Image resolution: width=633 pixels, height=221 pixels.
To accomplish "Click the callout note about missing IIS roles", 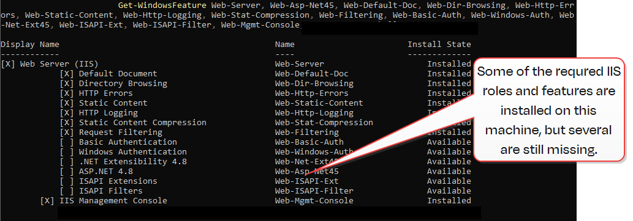I will [x=548, y=111].
